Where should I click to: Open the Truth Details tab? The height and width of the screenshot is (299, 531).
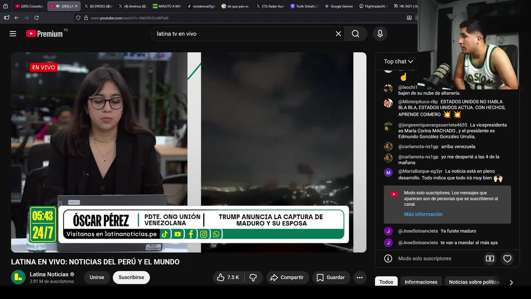pyautogui.click(x=304, y=6)
